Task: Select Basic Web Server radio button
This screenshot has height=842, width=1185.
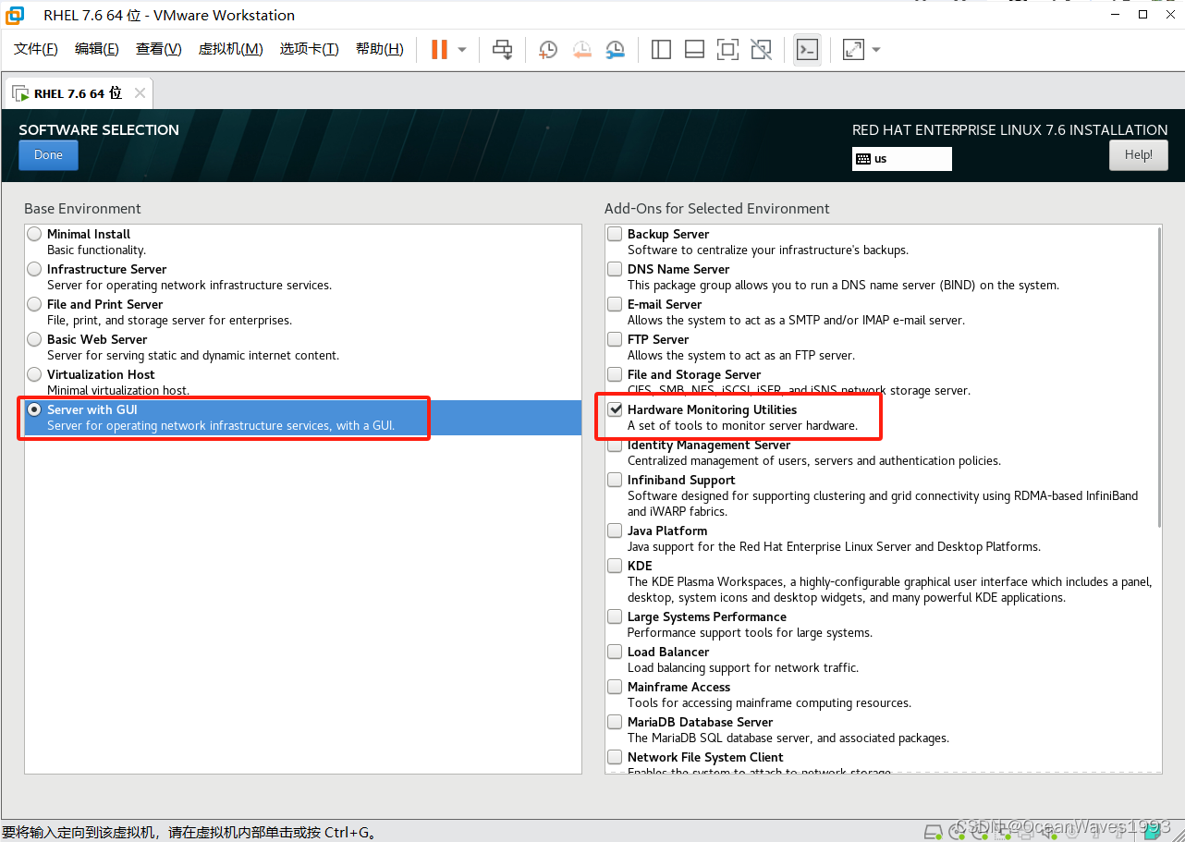Action: click(x=34, y=339)
